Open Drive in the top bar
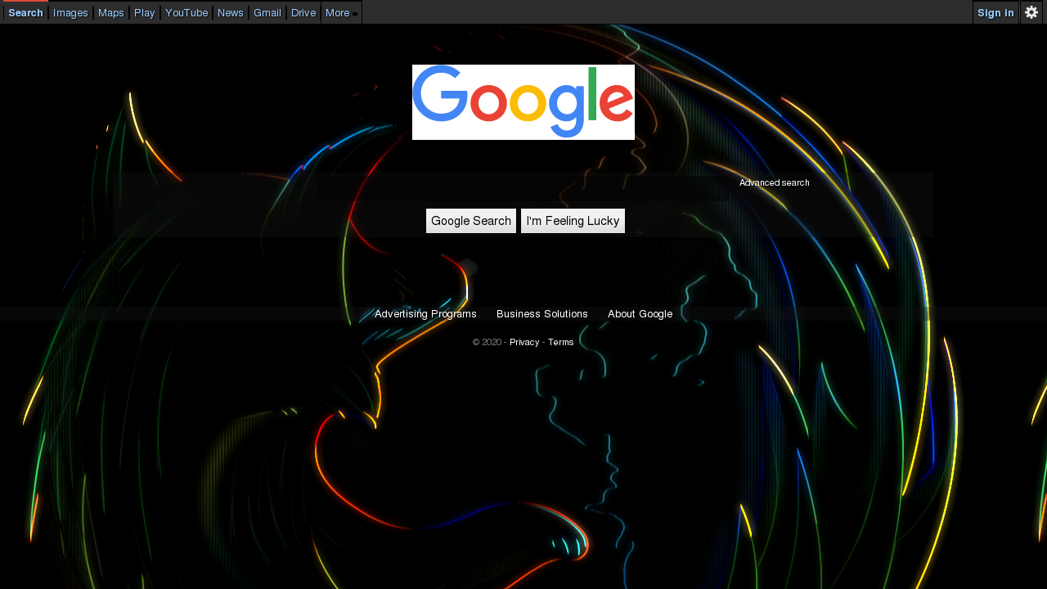1047x589 pixels. click(303, 12)
